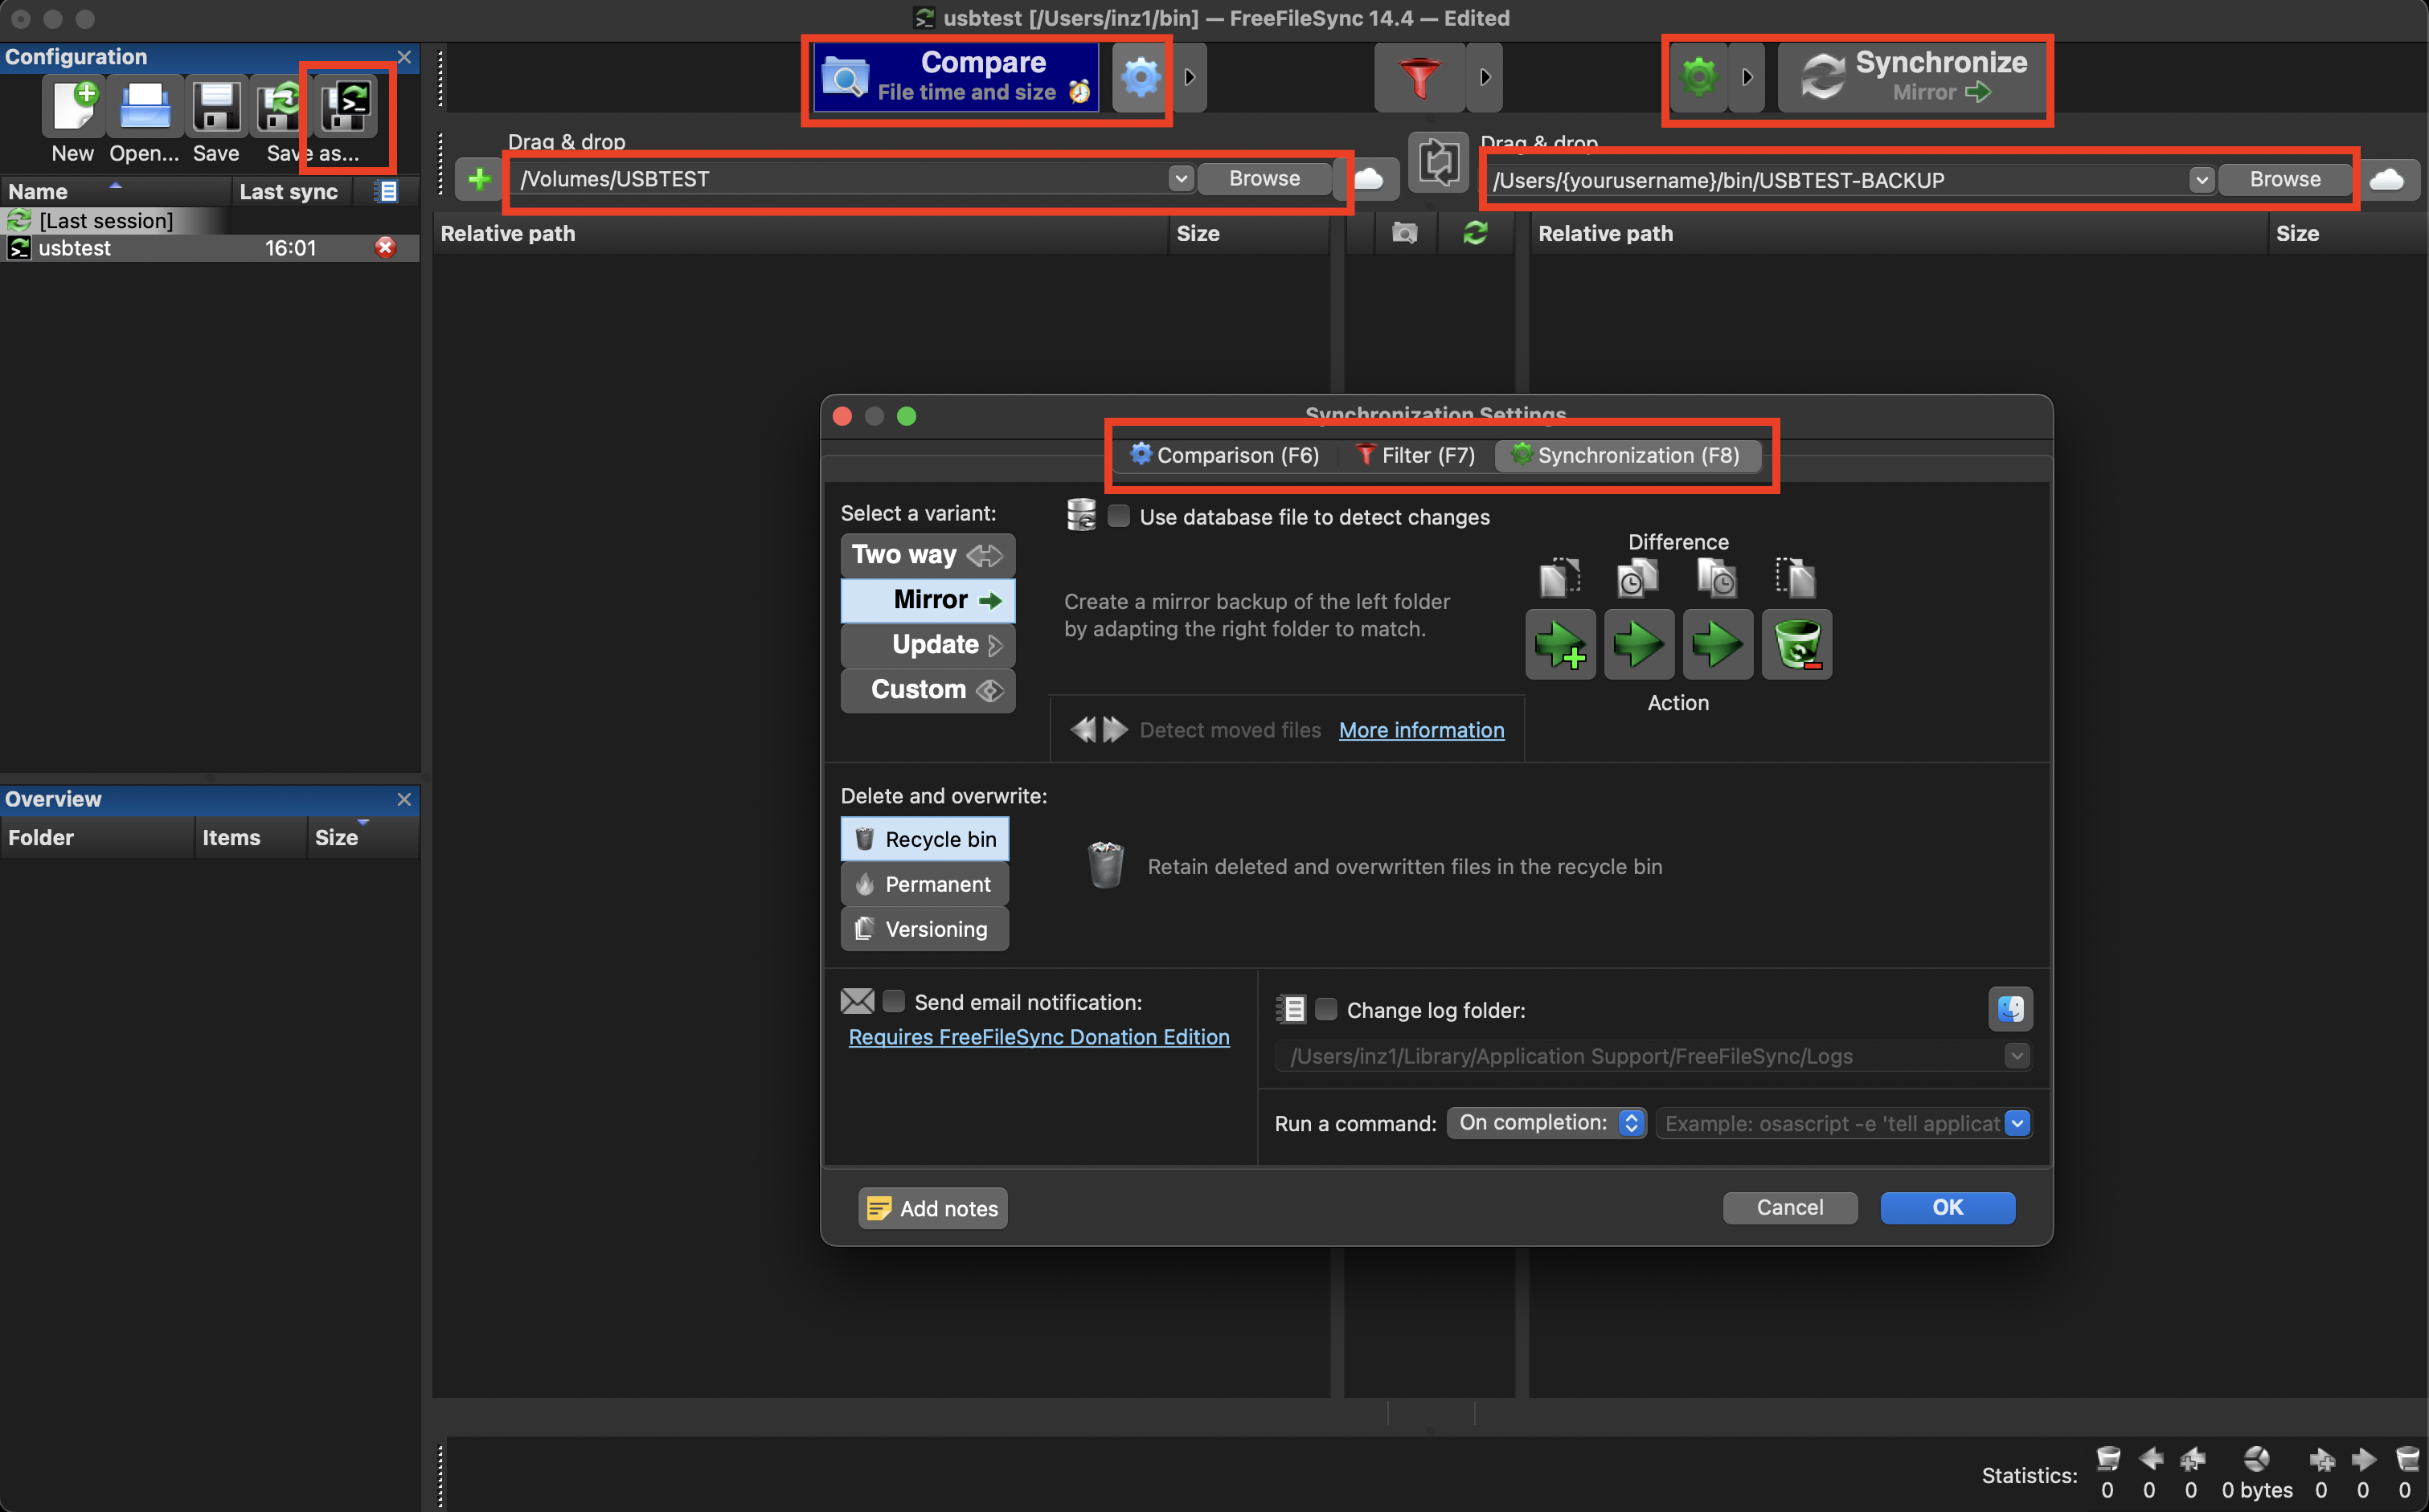Expand the left folder path history dropdown
The image size is (2429, 1512).
point(1182,178)
